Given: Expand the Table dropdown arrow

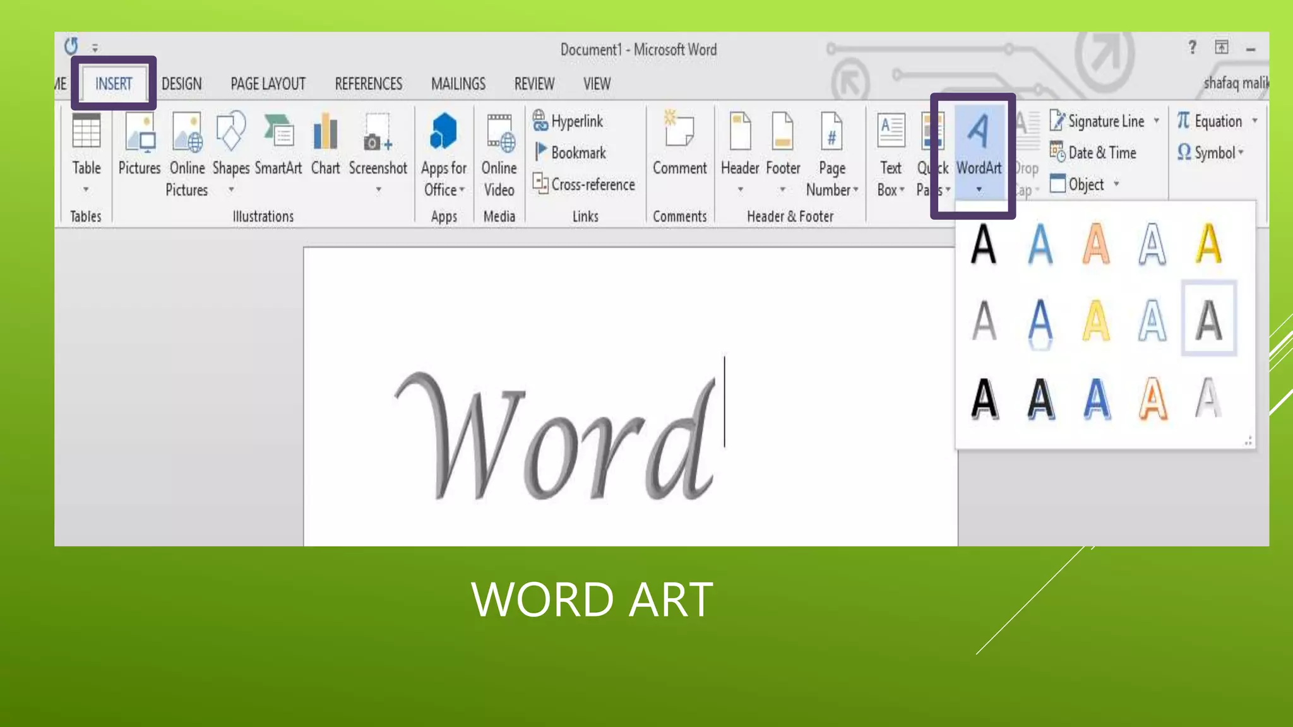Looking at the screenshot, I should point(86,189).
